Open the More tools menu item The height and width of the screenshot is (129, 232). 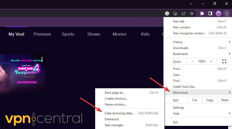pos(198,92)
